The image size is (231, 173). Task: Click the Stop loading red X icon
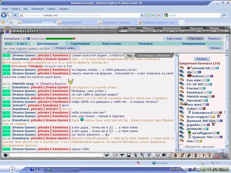pyautogui.click(x=159, y=15)
